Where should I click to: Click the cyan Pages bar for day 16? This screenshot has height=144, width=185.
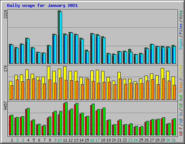tap(93, 49)
